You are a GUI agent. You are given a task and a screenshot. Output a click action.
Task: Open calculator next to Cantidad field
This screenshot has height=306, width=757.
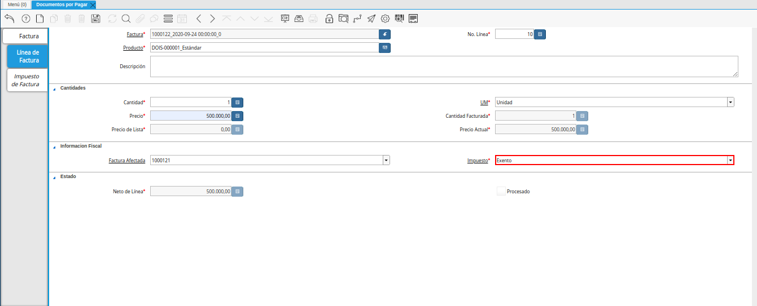(x=238, y=102)
